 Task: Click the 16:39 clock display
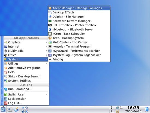(133, 108)
